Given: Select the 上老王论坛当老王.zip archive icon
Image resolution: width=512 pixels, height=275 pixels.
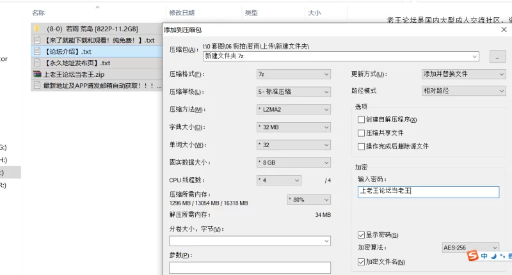Looking at the screenshot, I should pyautogui.click(x=37, y=74).
